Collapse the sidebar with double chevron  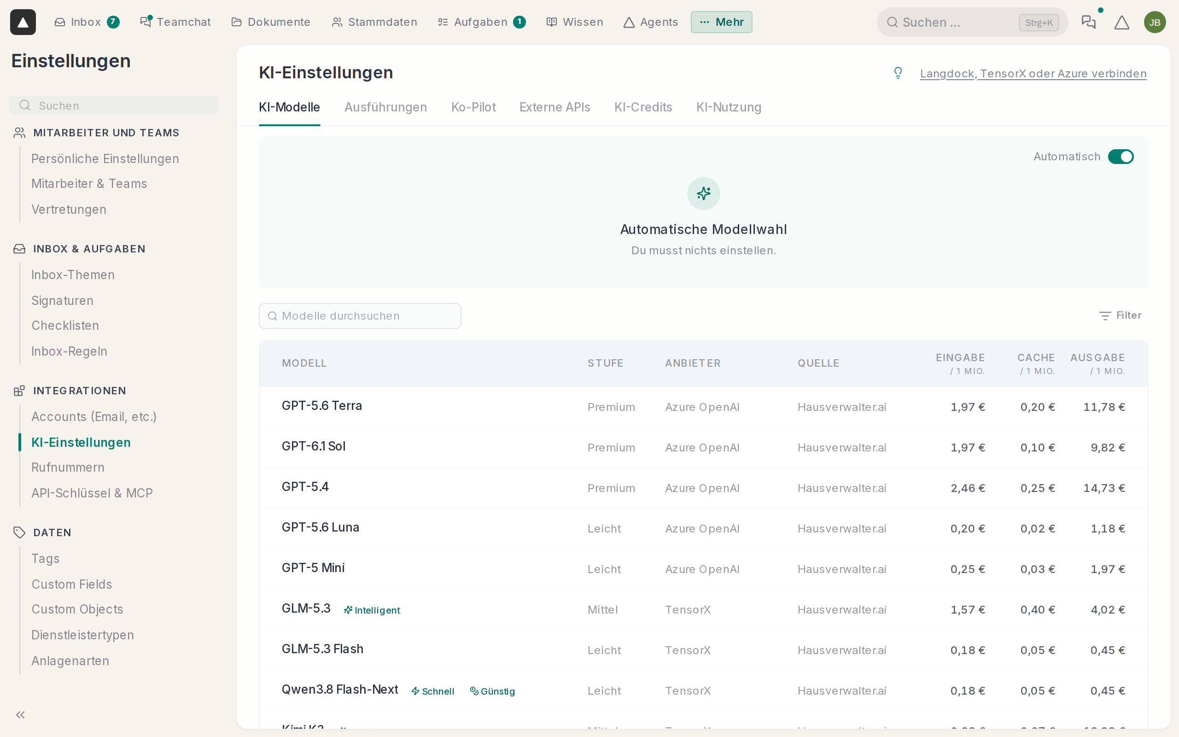(20, 714)
